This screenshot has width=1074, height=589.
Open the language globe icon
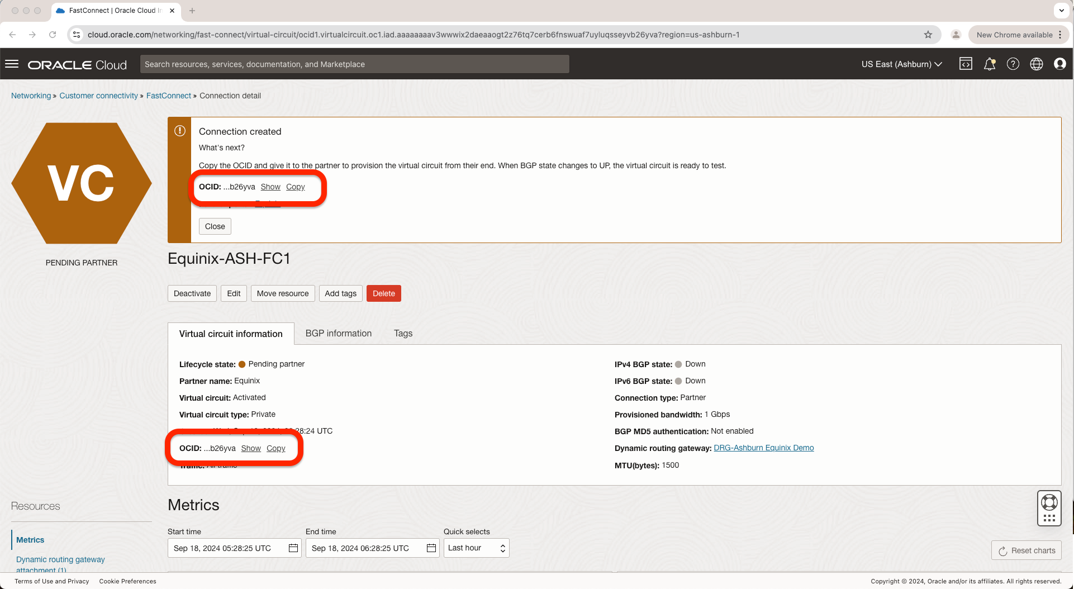tap(1037, 64)
